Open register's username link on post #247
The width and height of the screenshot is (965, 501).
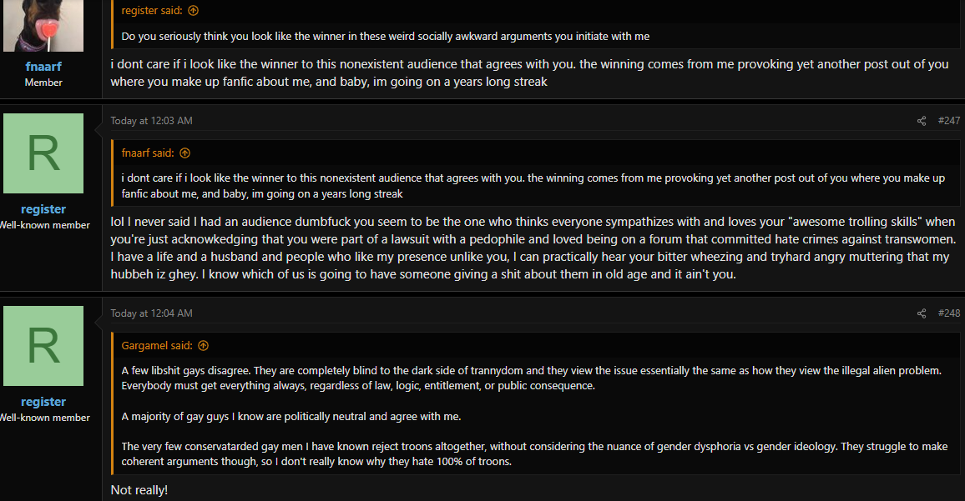click(x=43, y=209)
